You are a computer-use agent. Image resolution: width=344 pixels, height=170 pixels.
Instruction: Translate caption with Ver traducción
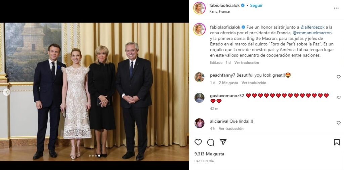pos(247,62)
